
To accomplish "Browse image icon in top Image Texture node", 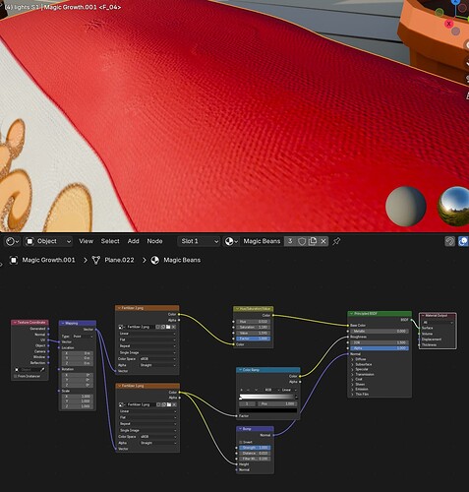I will (122, 327).
